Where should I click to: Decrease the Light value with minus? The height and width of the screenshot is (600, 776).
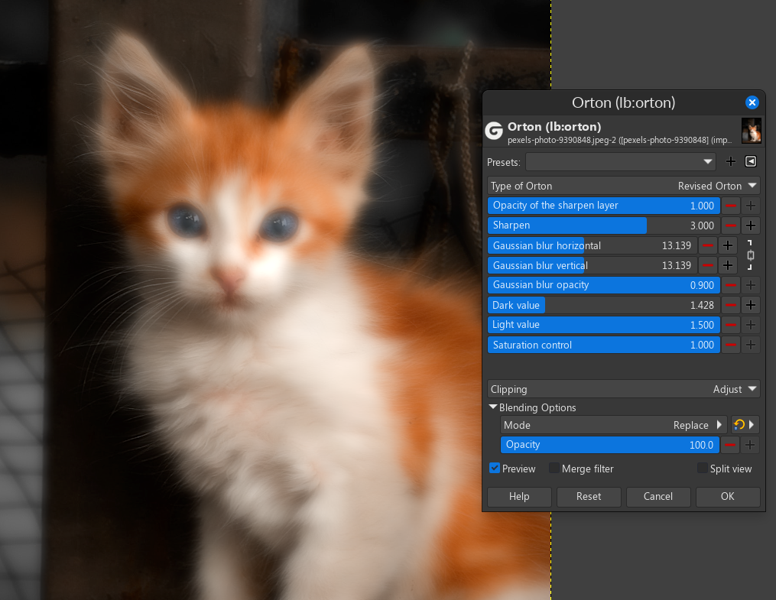coord(730,325)
